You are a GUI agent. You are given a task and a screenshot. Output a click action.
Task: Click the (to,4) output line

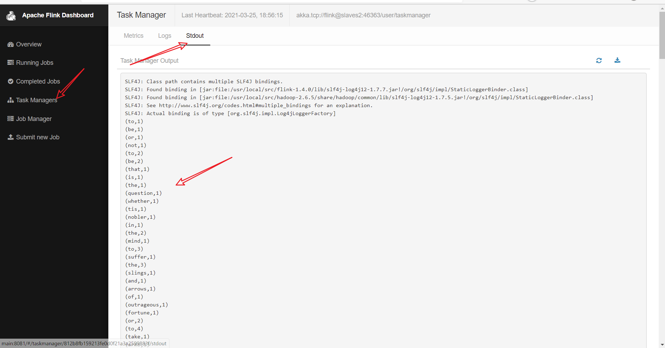(x=134, y=329)
